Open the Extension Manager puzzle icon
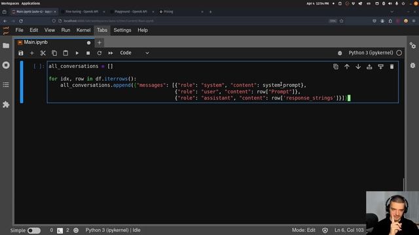 point(6,104)
